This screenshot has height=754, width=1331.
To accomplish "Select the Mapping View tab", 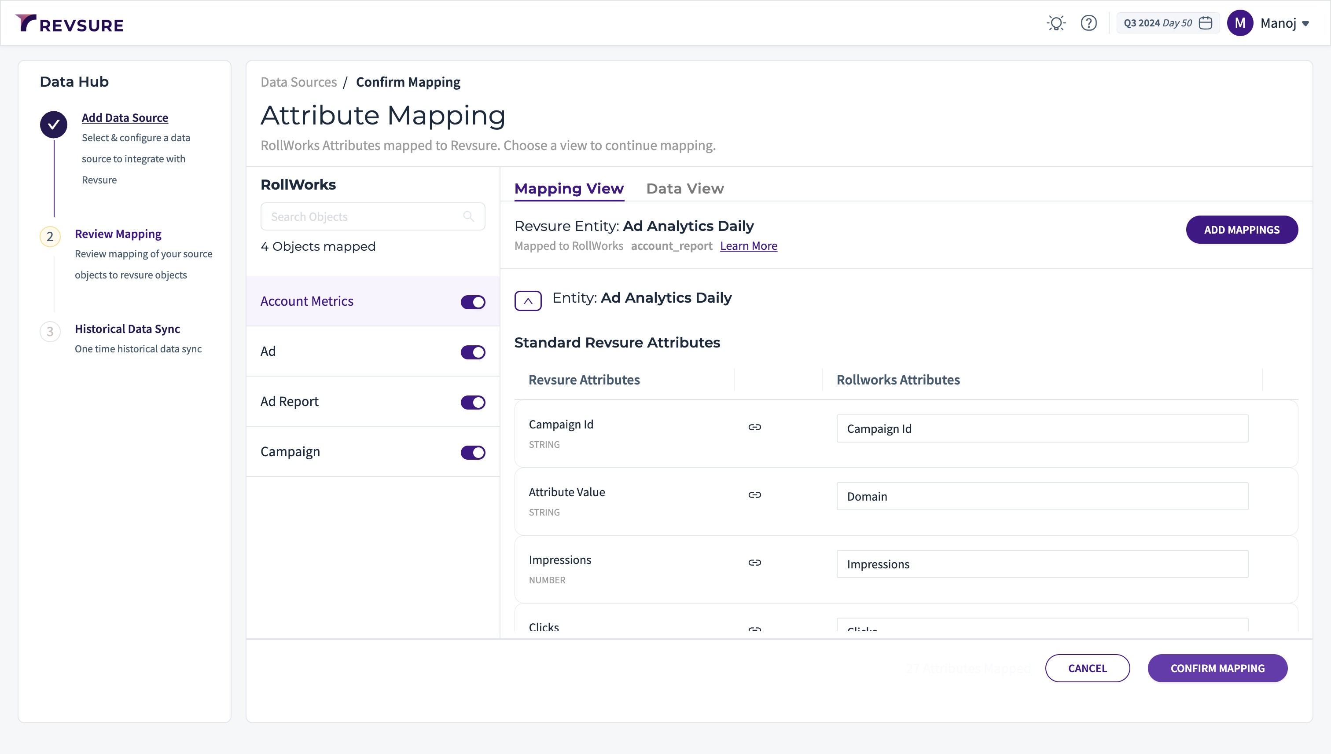I will pos(568,188).
